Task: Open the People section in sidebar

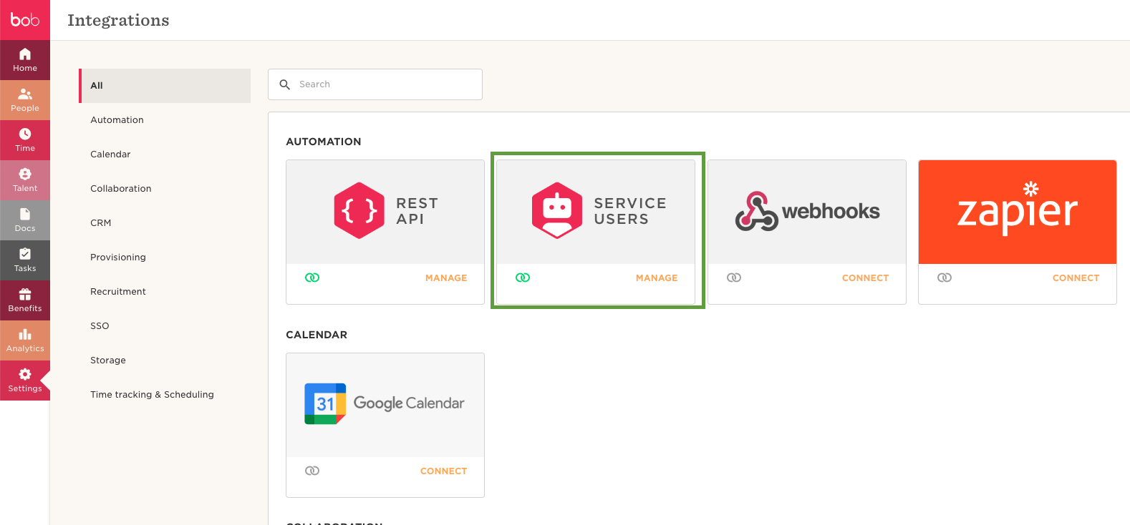Action: coord(25,100)
